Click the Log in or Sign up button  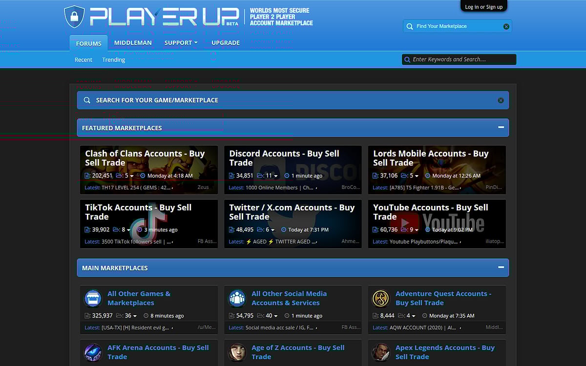tap(483, 6)
